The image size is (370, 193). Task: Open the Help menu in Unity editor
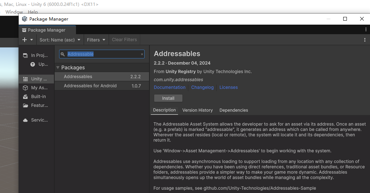tap(33, 12)
